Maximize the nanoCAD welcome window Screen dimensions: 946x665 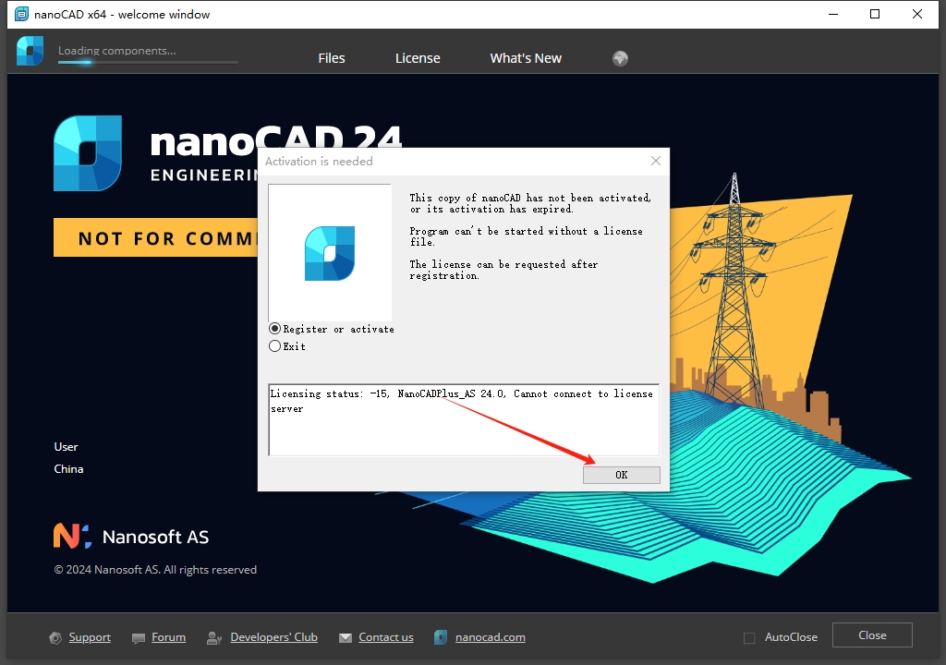click(875, 14)
